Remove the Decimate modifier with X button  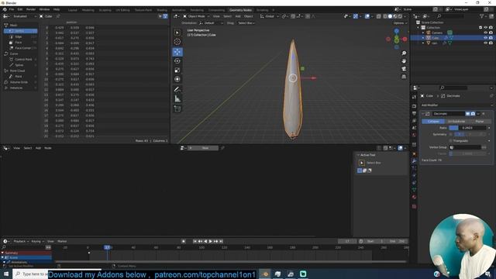click(484, 114)
